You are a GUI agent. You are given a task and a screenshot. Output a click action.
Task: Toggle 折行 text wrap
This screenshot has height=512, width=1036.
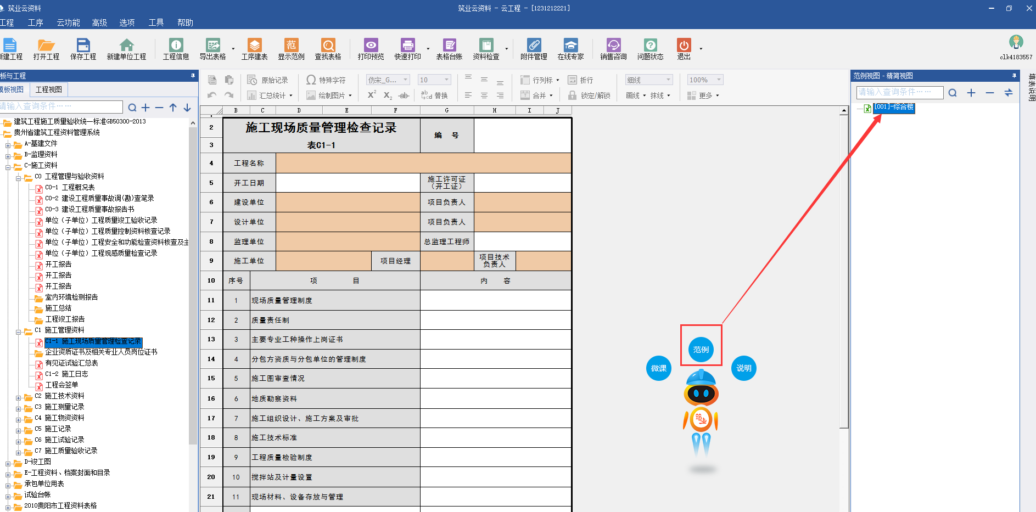(x=580, y=80)
